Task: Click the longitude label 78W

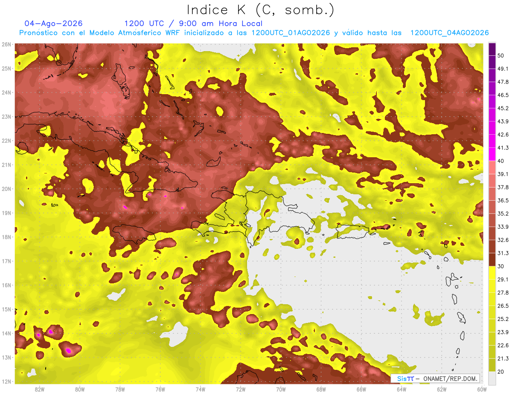Action: 120,389
